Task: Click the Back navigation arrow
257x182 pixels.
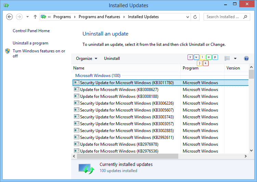Action: pyautogui.click(x=9, y=17)
